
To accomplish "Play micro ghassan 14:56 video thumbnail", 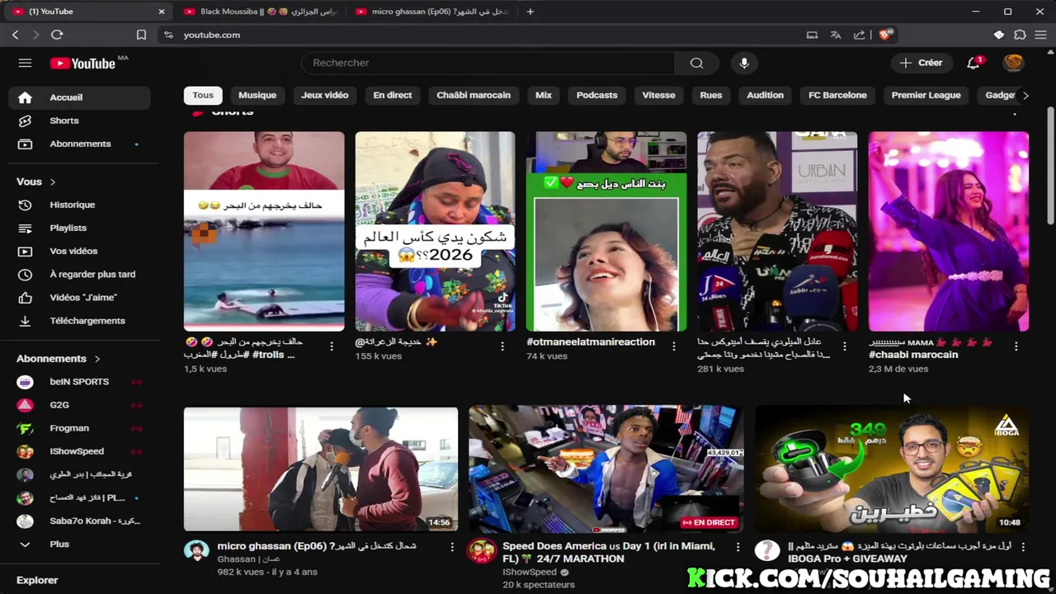I will click(321, 469).
